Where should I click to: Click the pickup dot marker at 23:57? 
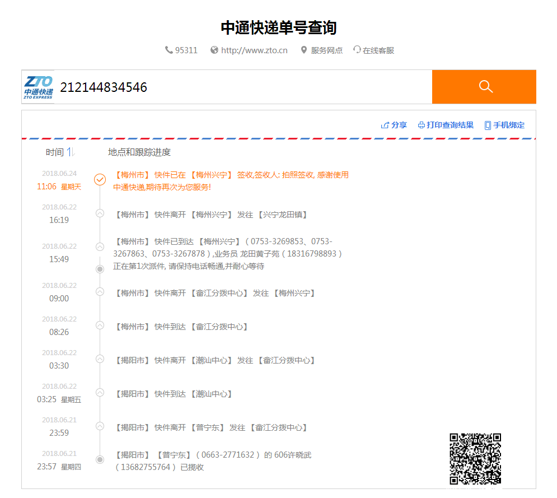100,459
